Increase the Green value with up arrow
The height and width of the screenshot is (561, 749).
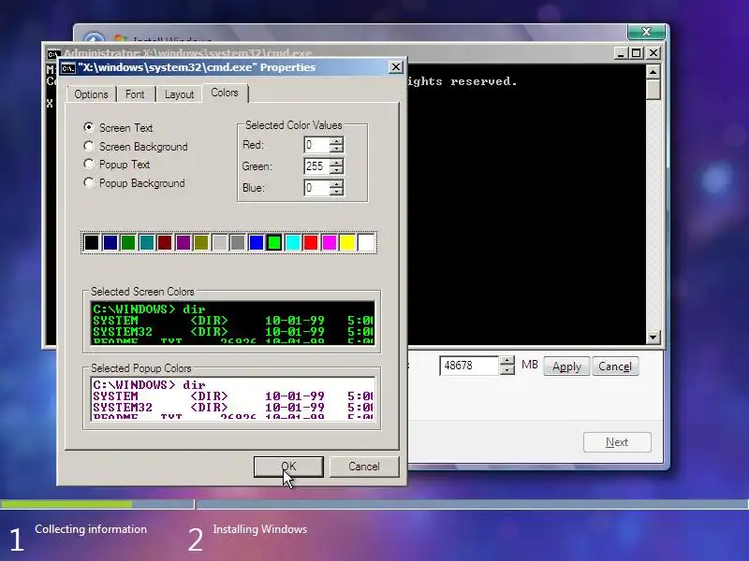click(336, 162)
